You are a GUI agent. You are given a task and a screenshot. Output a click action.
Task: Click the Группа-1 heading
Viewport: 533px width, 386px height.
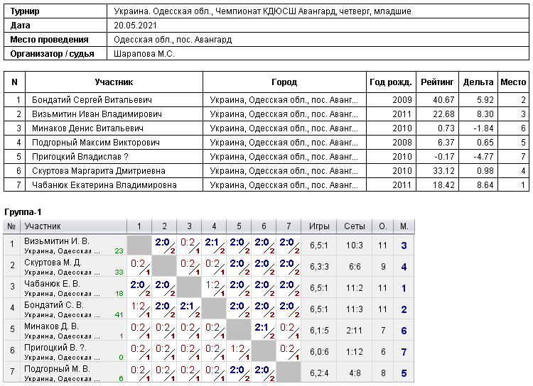[x=23, y=212]
